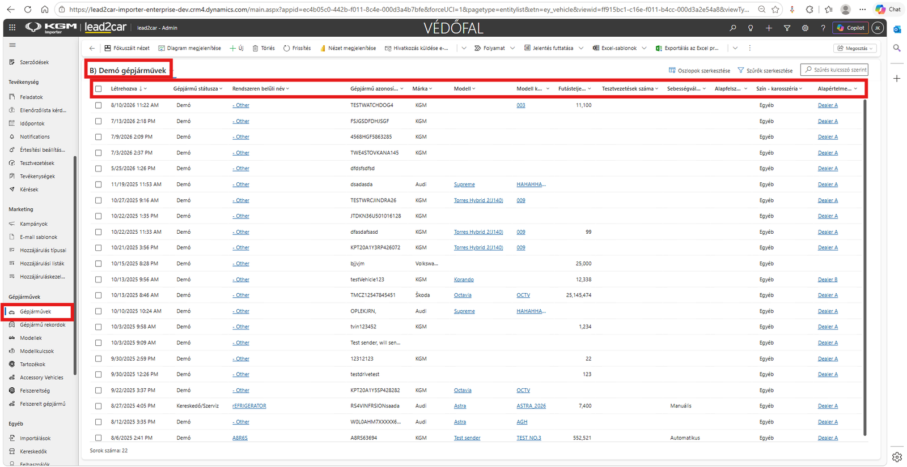
Task: Open advanced find funnel icon in header
Action: point(787,28)
